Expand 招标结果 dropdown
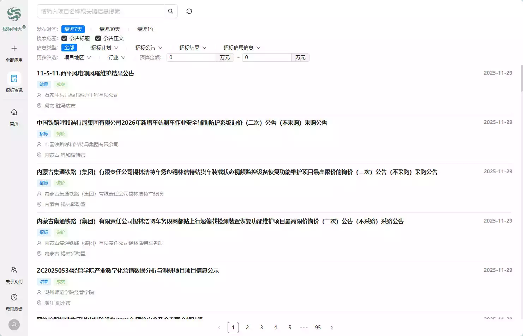This screenshot has height=336, width=523. [x=193, y=48]
